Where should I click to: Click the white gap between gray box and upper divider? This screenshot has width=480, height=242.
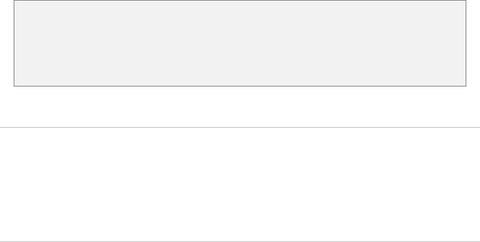coord(239,107)
